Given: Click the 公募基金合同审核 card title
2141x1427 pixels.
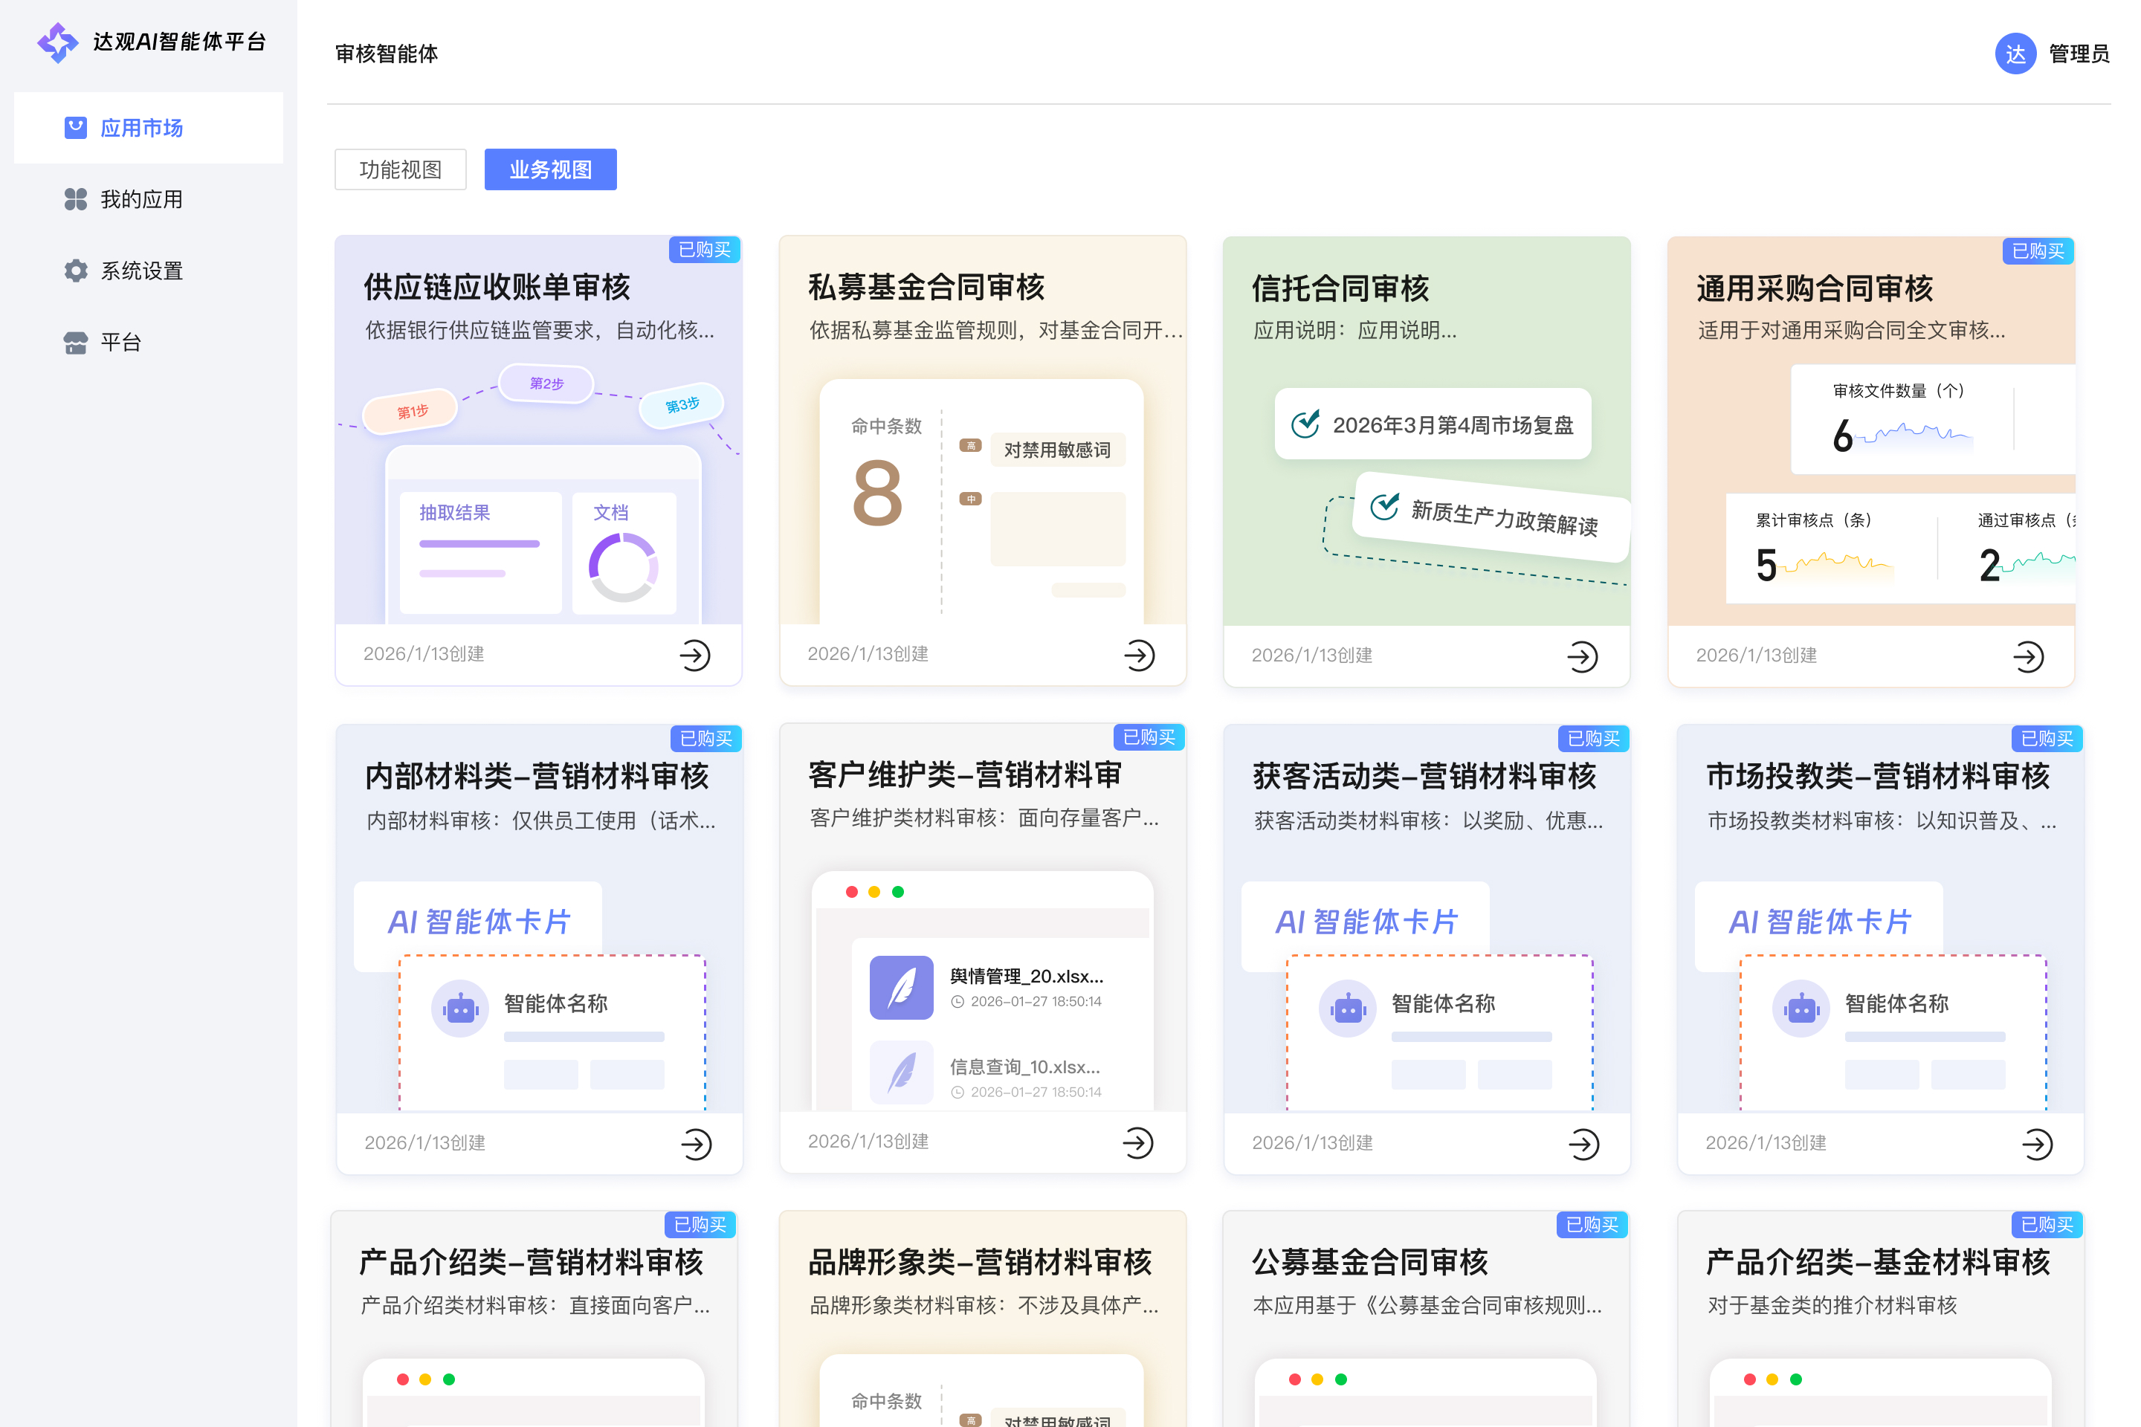Looking at the screenshot, I should coord(1370,1262).
